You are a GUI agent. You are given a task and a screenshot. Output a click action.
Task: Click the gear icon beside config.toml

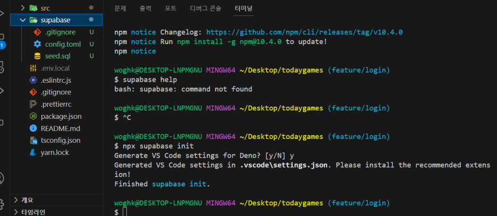pos(37,44)
